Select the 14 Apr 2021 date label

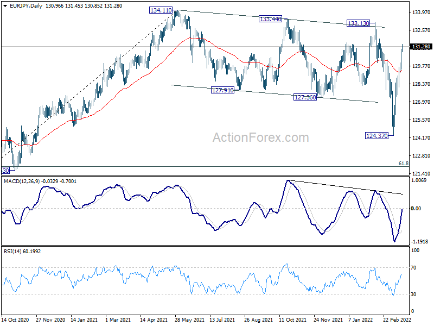click(x=154, y=319)
